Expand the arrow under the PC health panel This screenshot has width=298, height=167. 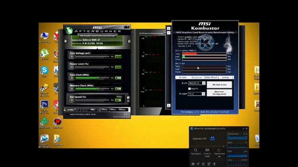tap(223, 147)
